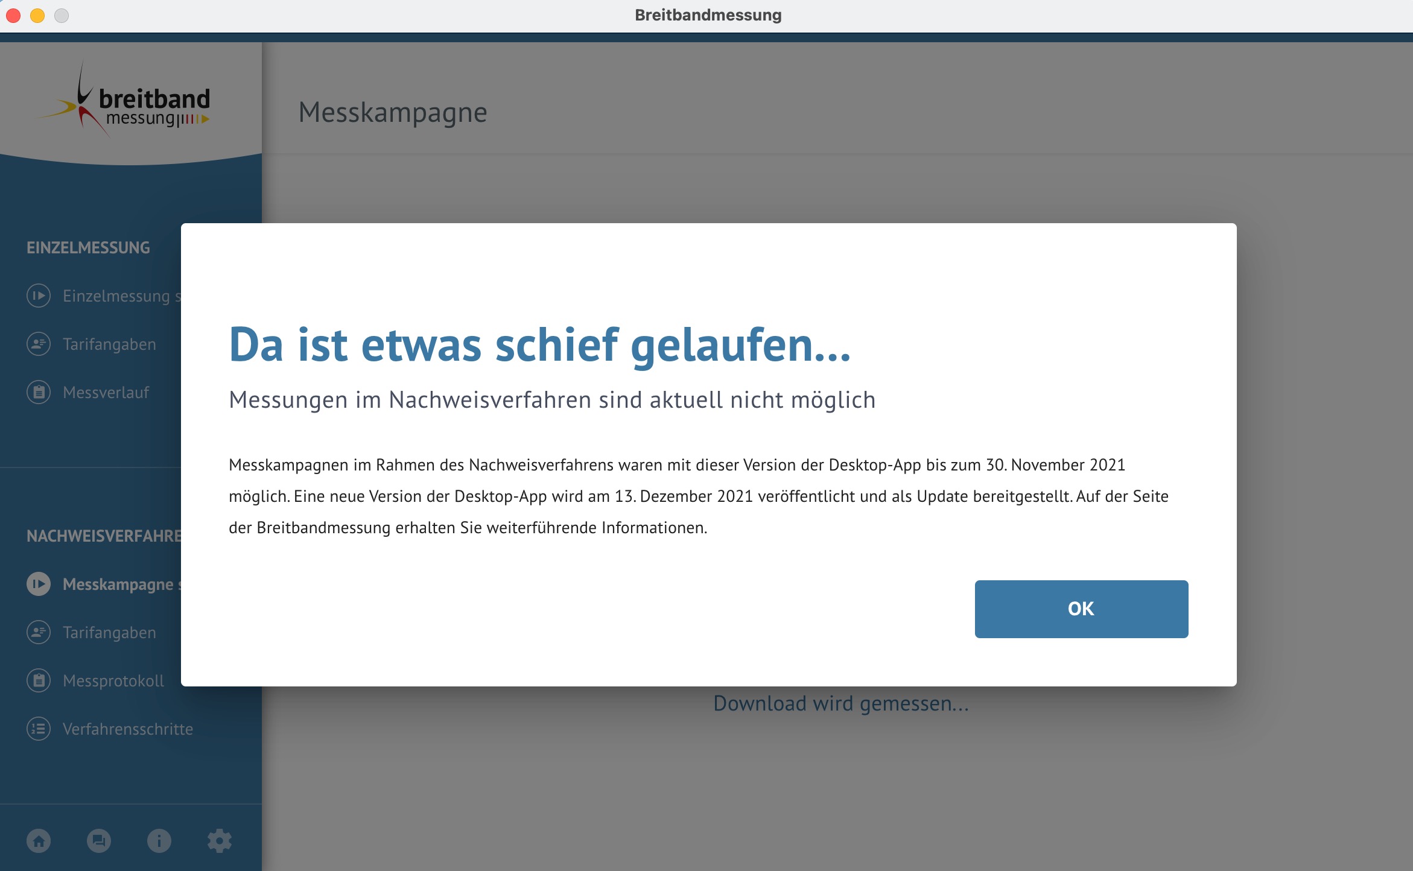Click the Verfahrensschritte list icon
Viewport: 1413px width, 871px height.
[x=39, y=729]
